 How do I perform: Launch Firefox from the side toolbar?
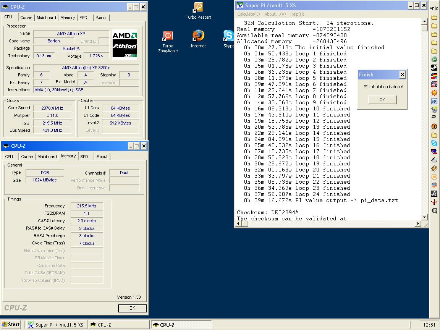tap(434, 185)
